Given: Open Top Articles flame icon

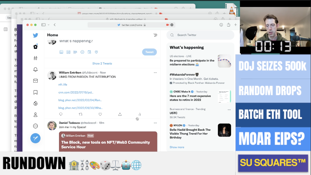Looking at the screenshot, I should [35, 103].
